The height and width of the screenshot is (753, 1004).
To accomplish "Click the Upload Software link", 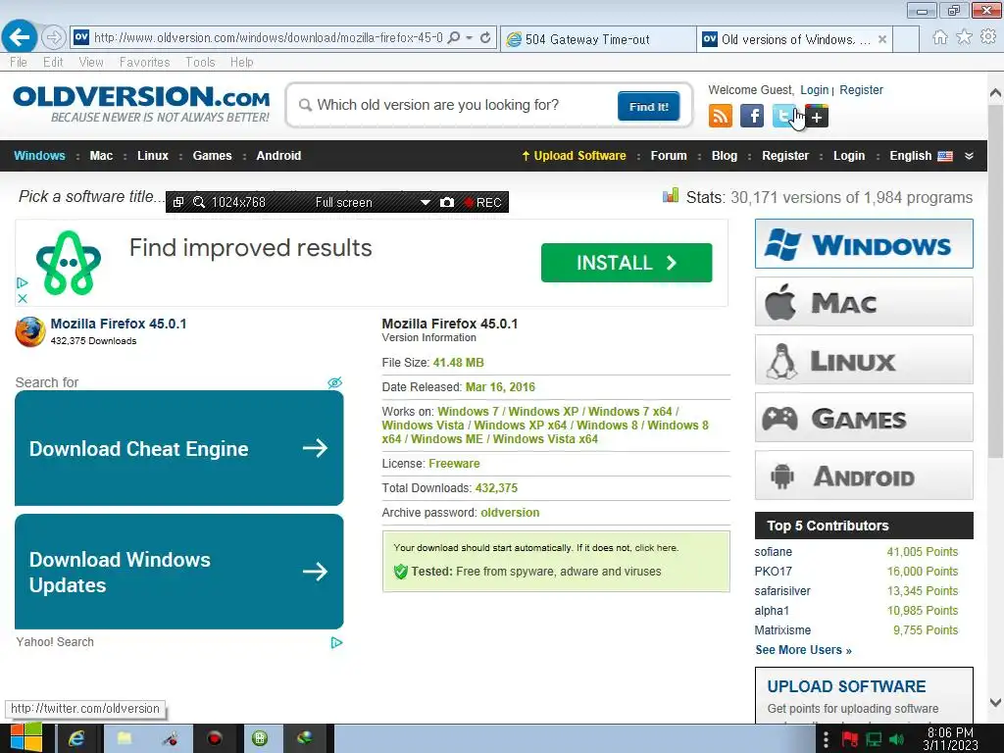I will pos(574,156).
